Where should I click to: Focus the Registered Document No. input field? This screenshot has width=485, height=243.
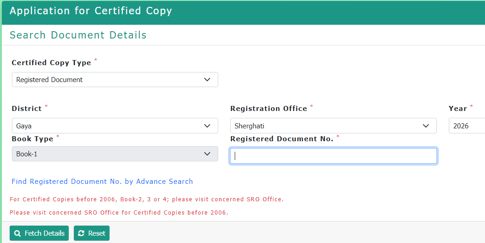tap(333, 156)
